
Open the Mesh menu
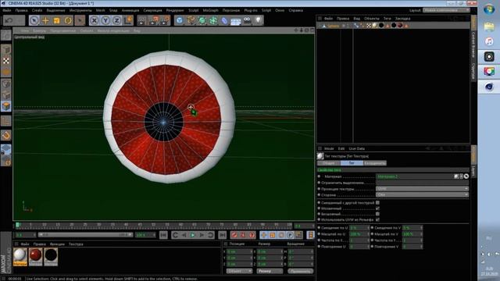[101, 10]
